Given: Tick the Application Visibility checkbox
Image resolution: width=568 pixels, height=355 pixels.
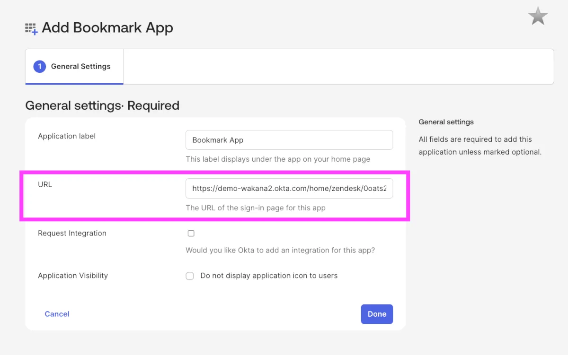Looking at the screenshot, I should [190, 276].
